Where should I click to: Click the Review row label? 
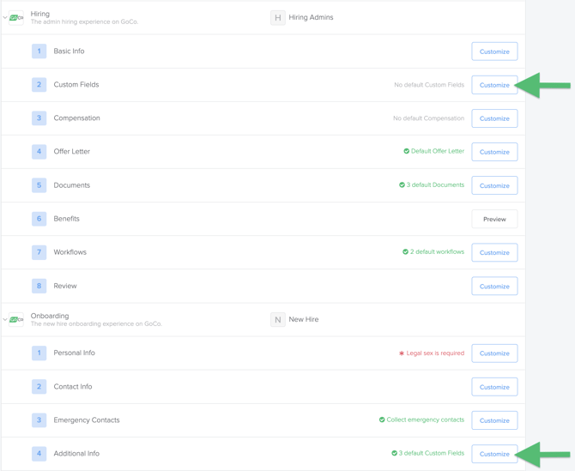pos(65,286)
